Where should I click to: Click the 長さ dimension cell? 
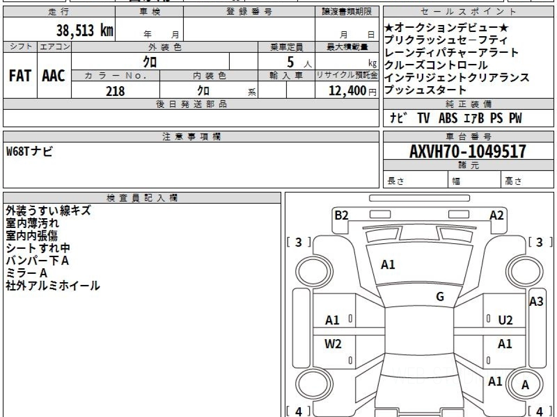[x=416, y=180]
